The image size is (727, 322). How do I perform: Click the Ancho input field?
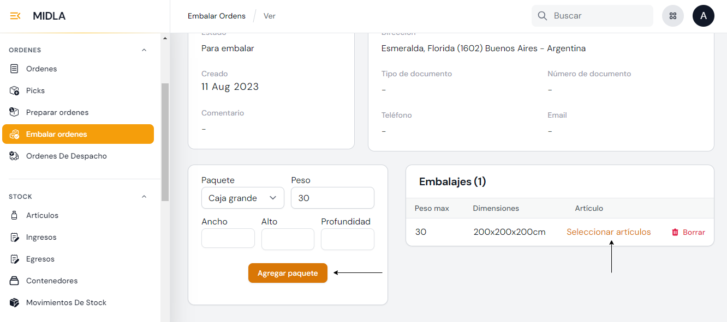(x=228, y=239)
